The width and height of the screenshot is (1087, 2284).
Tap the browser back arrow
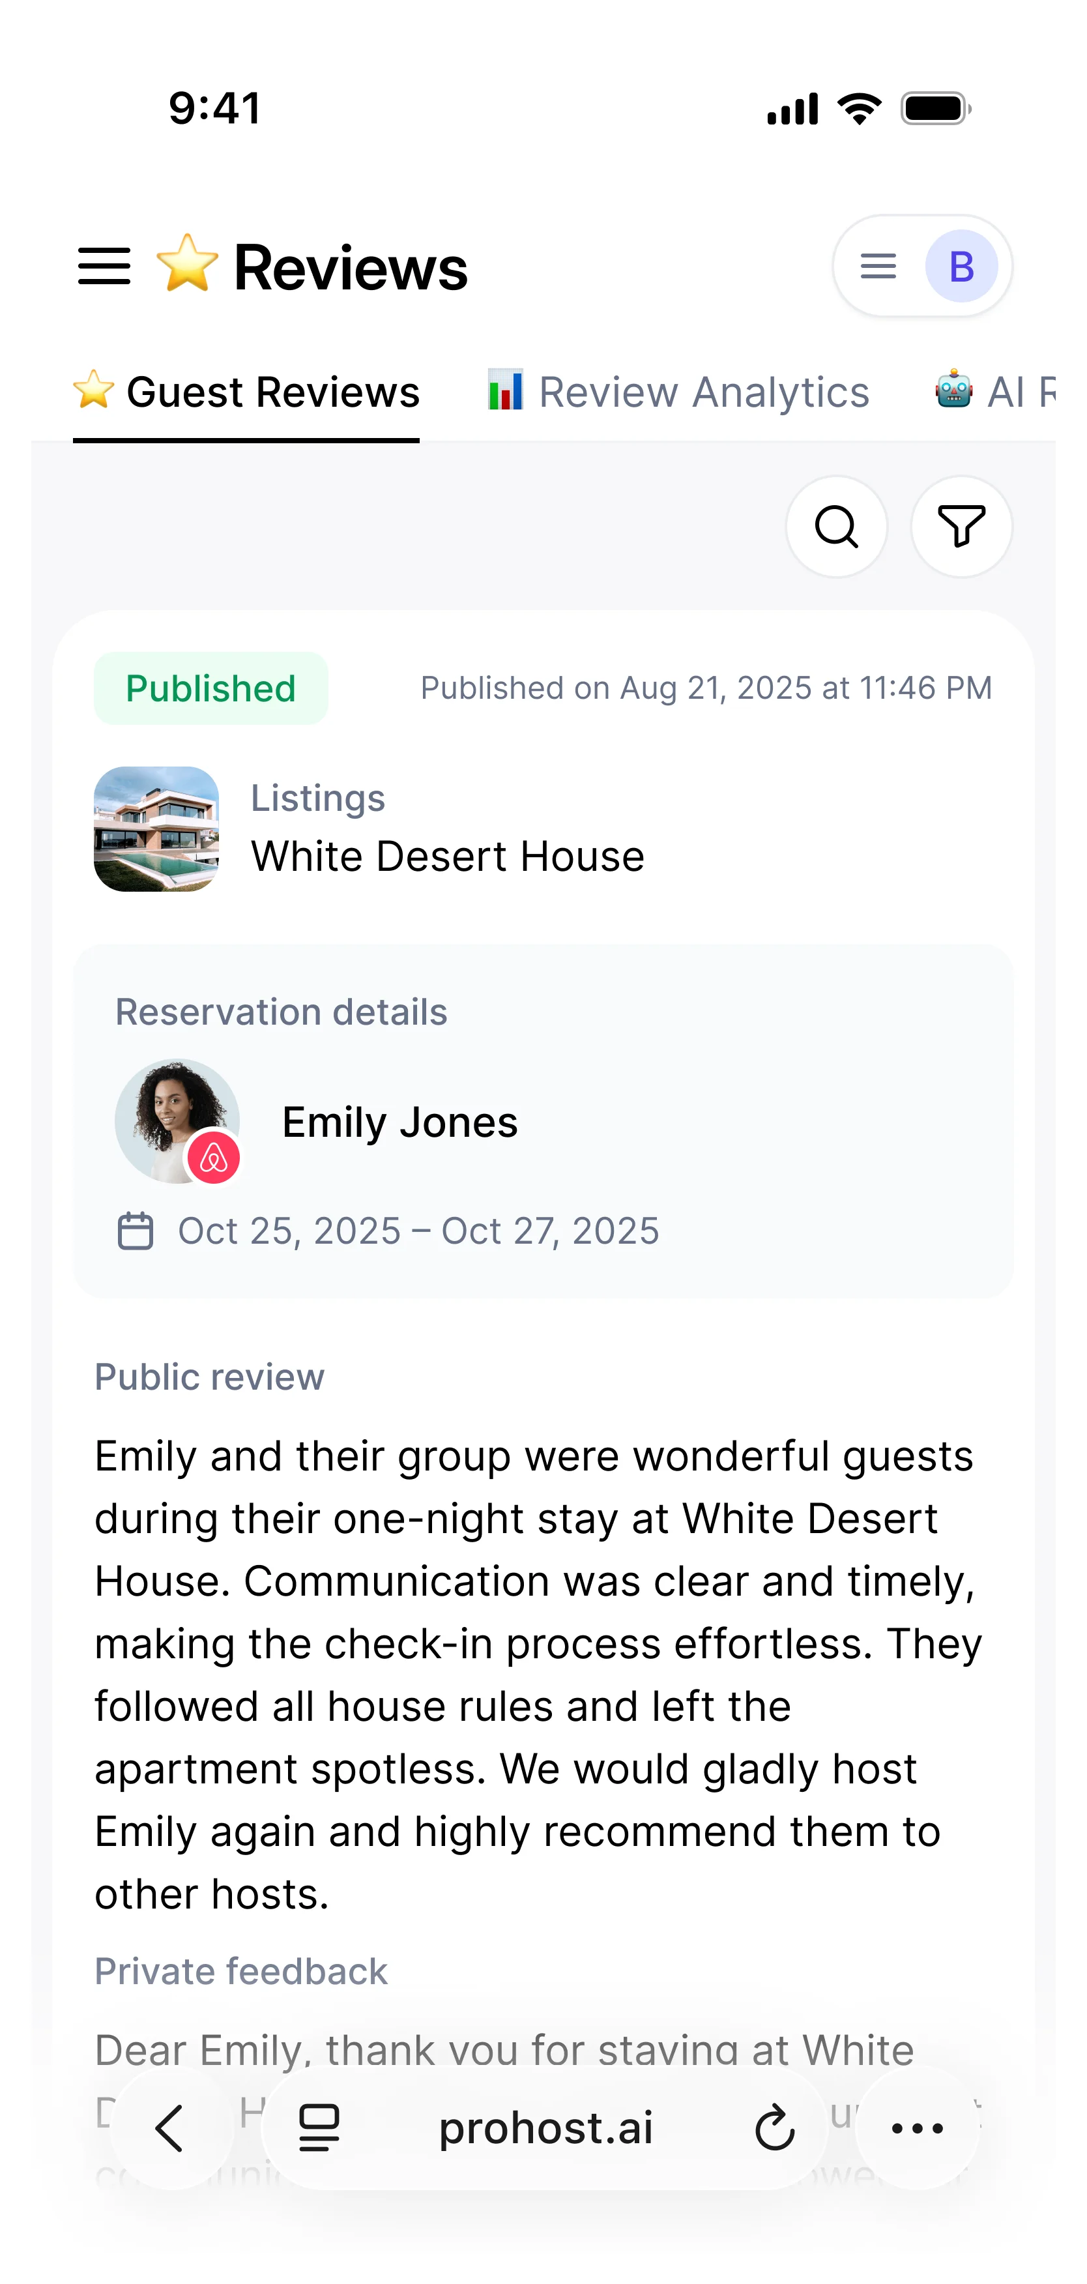coord(169,2128)
